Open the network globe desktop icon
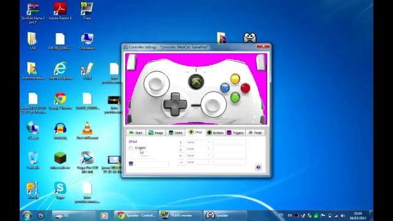 click(33, 131)
